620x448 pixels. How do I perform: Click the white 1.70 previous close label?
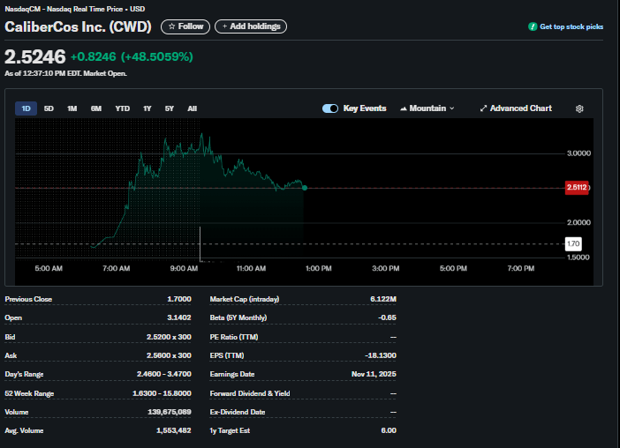coord(573,243)
